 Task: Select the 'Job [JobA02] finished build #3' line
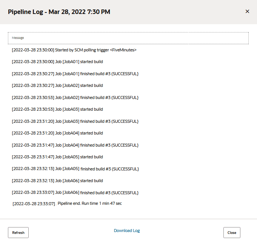(x=75, y=97)
